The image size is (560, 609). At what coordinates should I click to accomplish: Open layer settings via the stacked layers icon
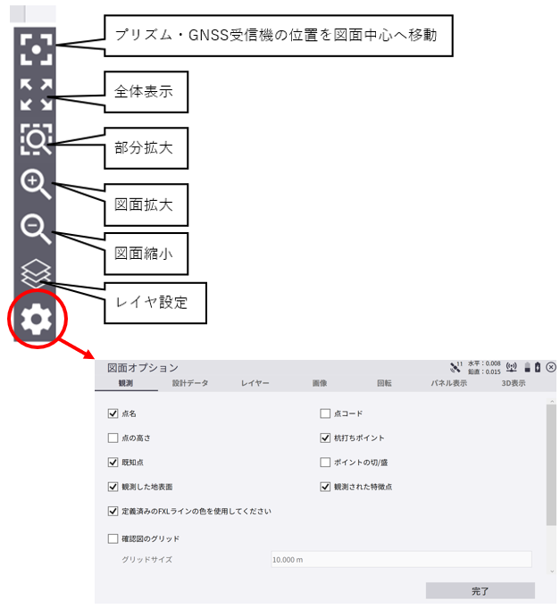pyautogui.click(x=36, y=273)
